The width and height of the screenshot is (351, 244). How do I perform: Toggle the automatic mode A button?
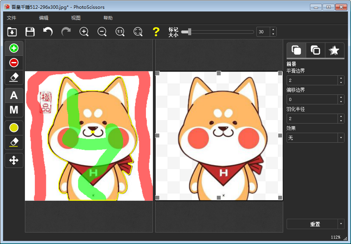[x=14, y=96]
